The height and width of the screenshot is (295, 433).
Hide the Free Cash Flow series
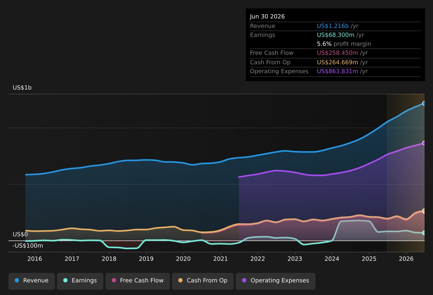(137, 281)
